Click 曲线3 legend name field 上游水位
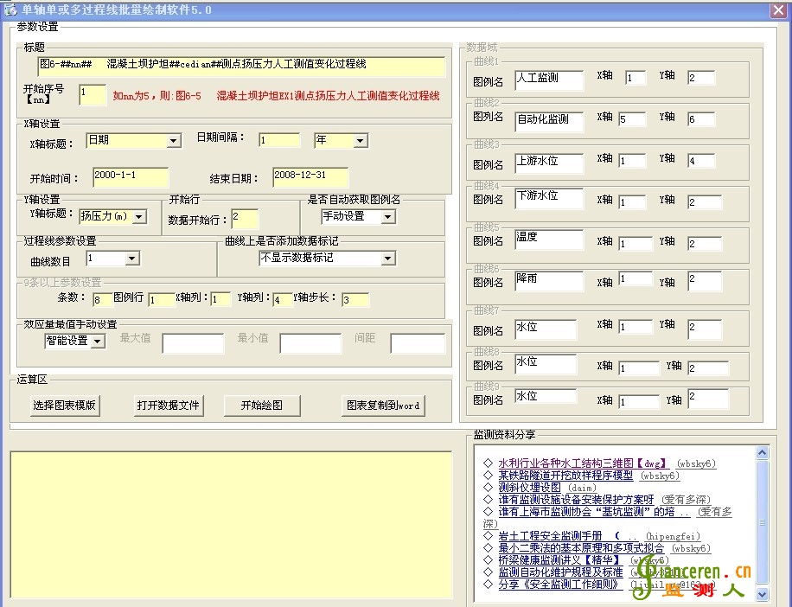The image size is (792, 607). [x=549, y=163]
